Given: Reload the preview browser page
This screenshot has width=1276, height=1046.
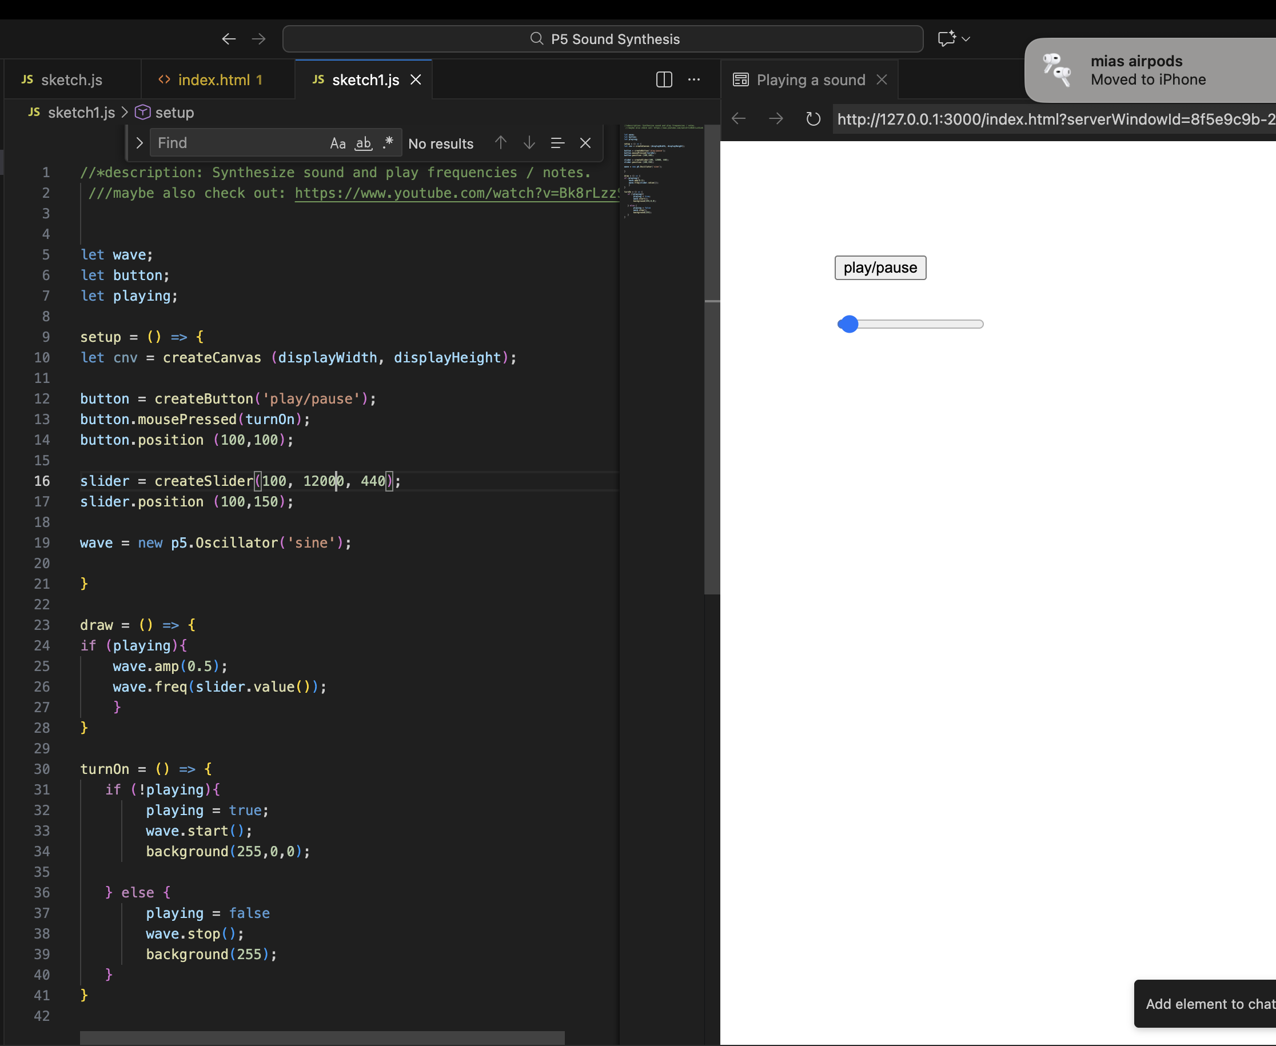Looking at the screenshot, I should click(x=813, y=119).
